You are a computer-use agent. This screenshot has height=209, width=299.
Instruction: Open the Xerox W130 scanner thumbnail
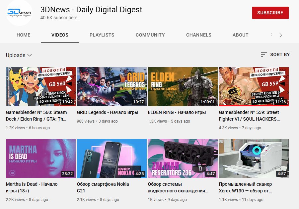click(x=254, y=158)
